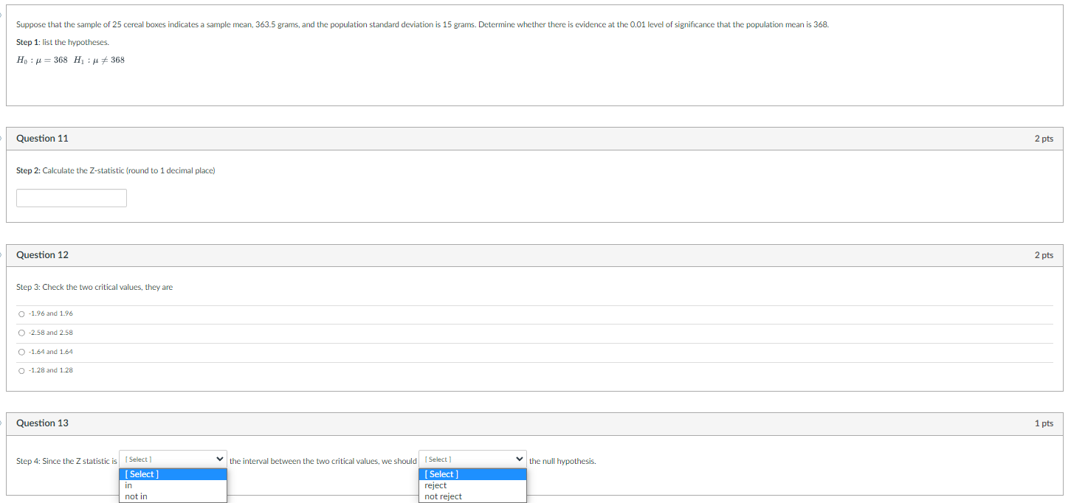This screenshot has width=1071, height=503.
Task: Select the -1.96 and 1.96 option
Action: click(22, 313)
